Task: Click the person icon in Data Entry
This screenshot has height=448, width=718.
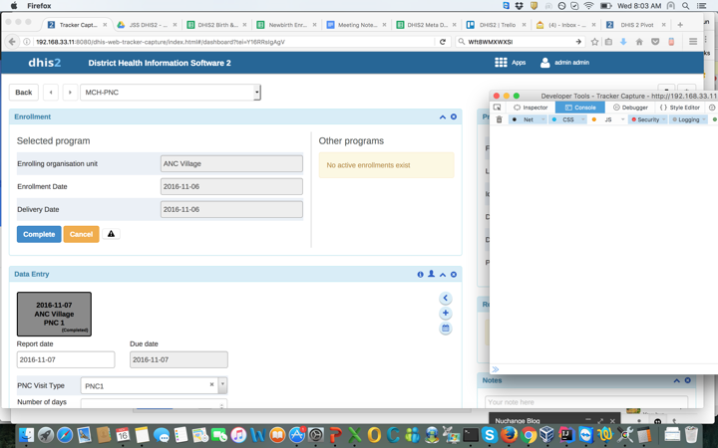Action: coord(432,274)
